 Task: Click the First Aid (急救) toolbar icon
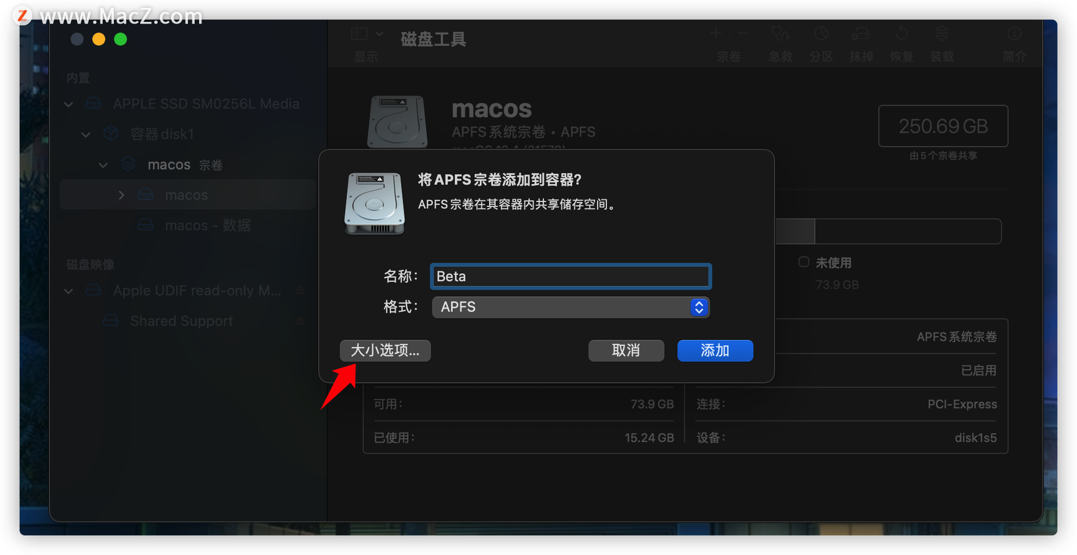(x=780, y=34)
